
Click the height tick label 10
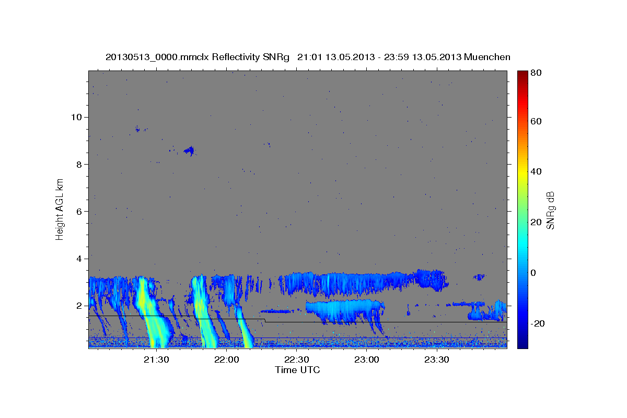[76, 117]
